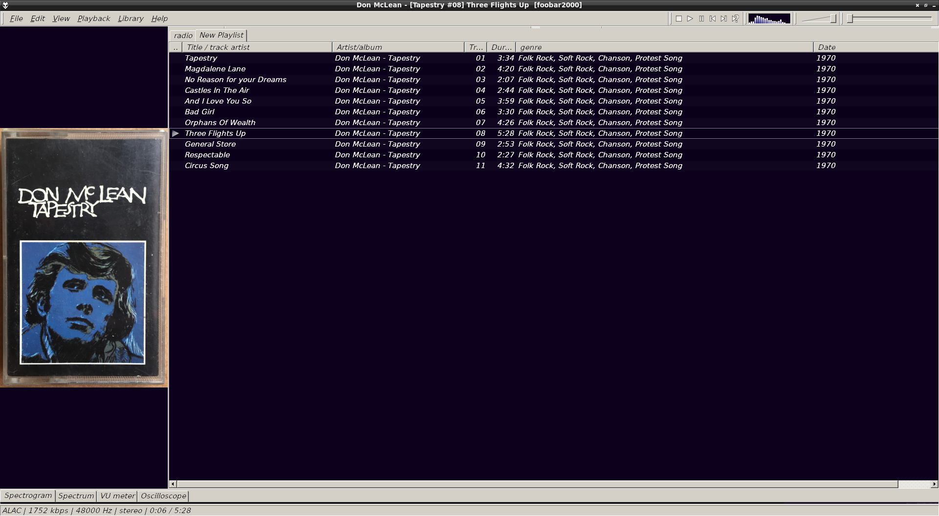Image resolution: width=939 pixels, height=516 pixels.
Task: Click the Play button in toolbar
Action: coord(690,19)
